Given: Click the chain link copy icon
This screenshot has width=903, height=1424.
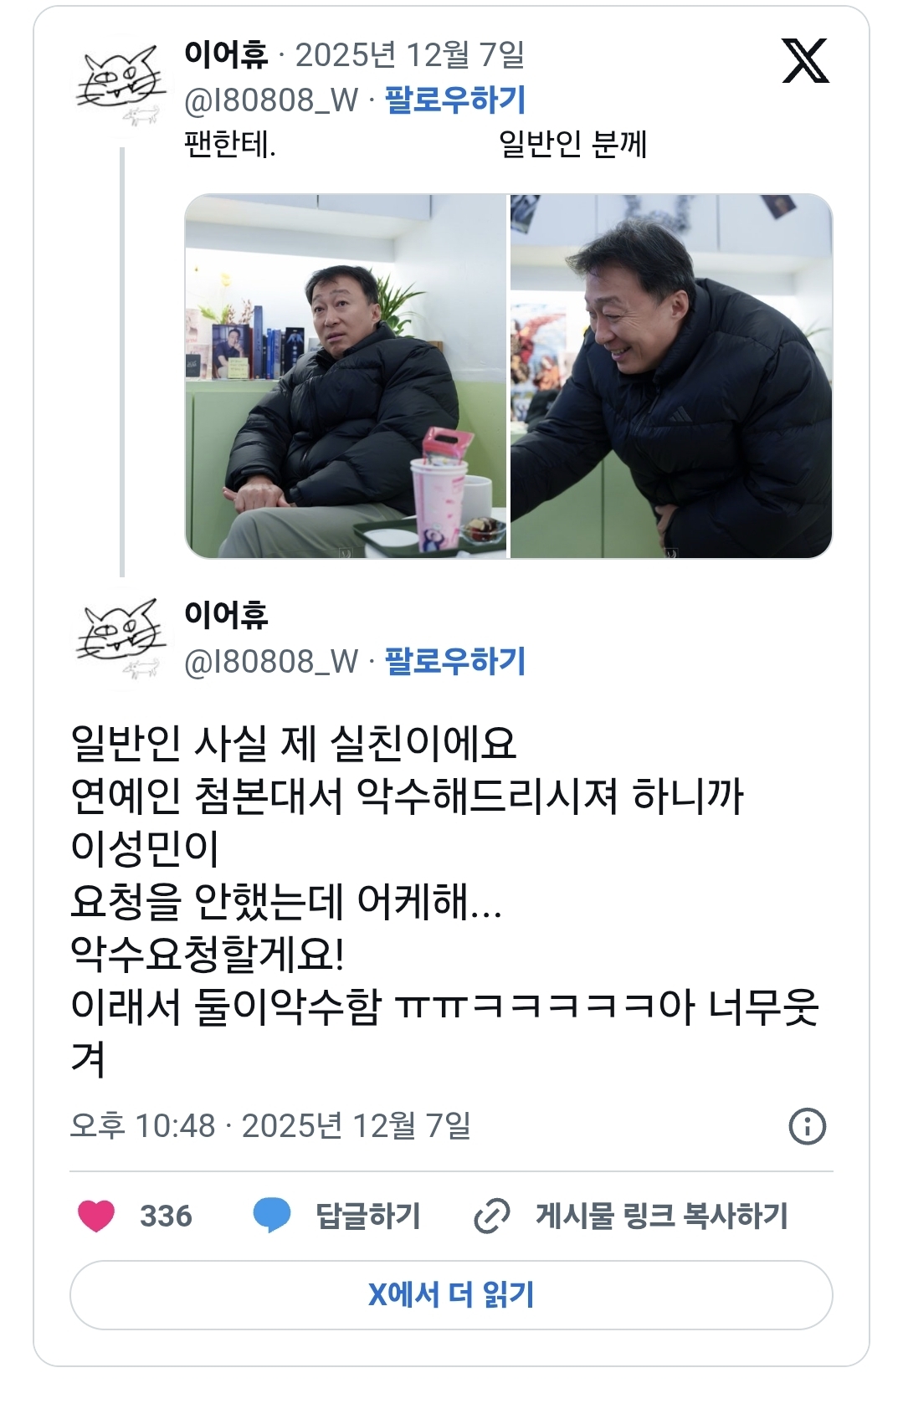Looking at the screenshot, I should click(x=491, y=1216).
